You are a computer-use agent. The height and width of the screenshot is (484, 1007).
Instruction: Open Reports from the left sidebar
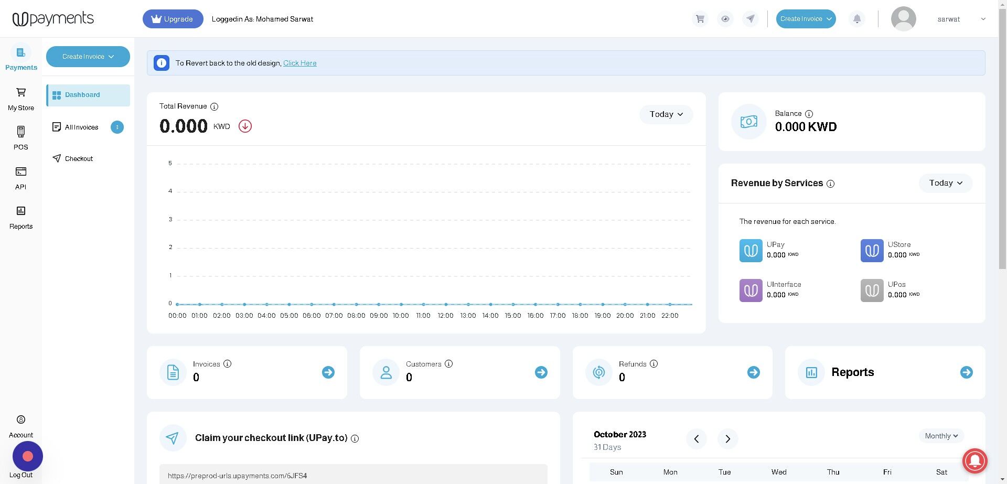[21, 218]
